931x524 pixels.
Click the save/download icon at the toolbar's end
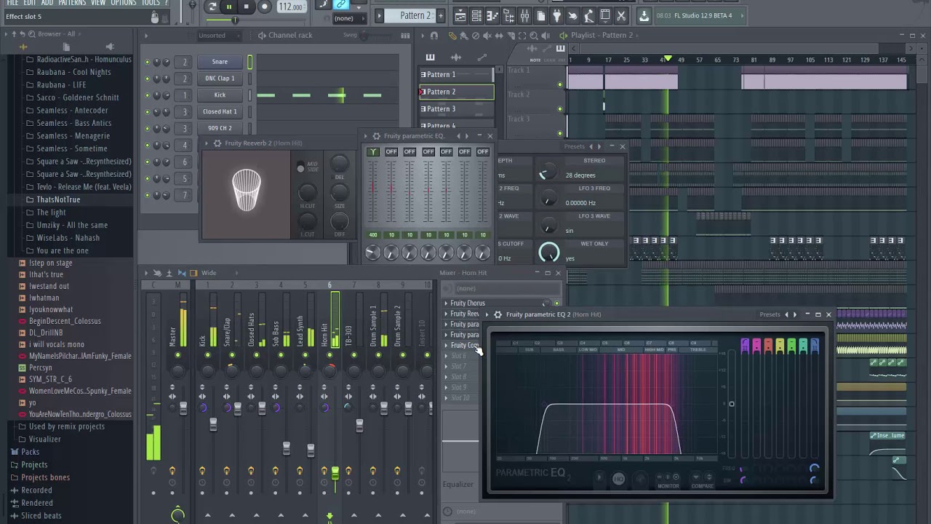pyautogui.click(x=644, y=15)
